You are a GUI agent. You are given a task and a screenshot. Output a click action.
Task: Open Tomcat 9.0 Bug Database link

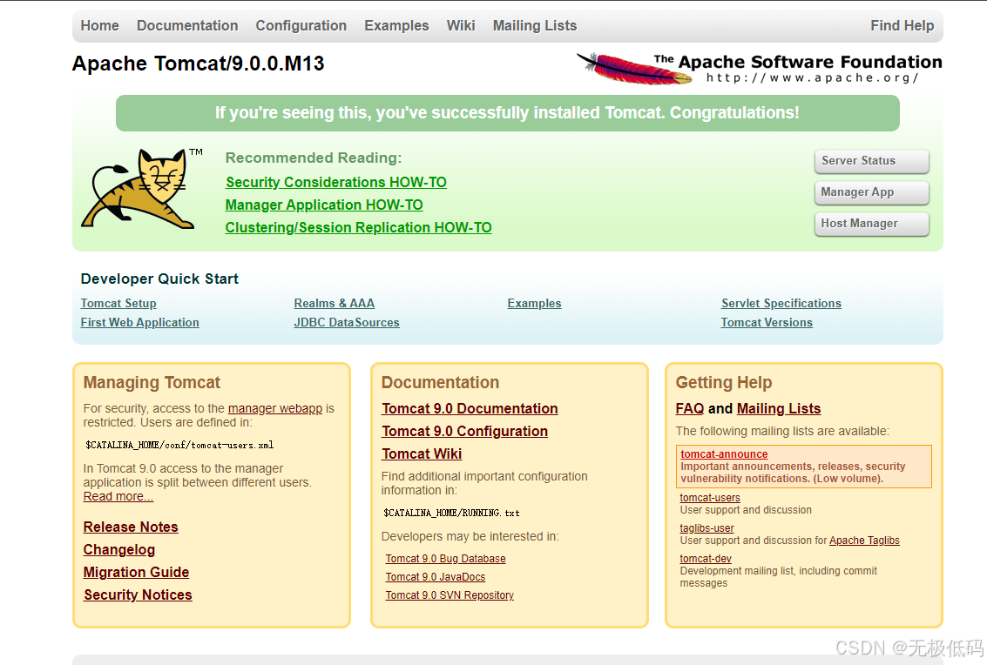point(446,559)
